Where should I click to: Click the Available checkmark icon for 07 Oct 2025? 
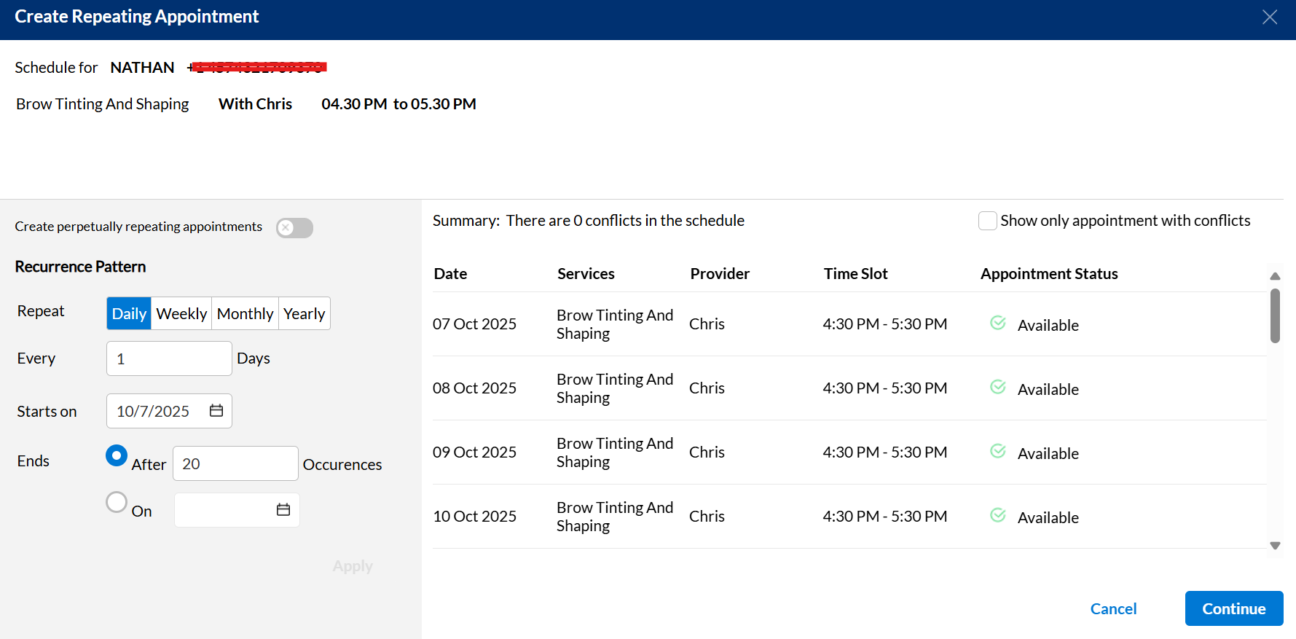point(998,324)
